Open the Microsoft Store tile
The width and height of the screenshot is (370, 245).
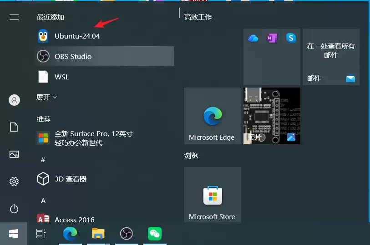click(x=212, y=195)
